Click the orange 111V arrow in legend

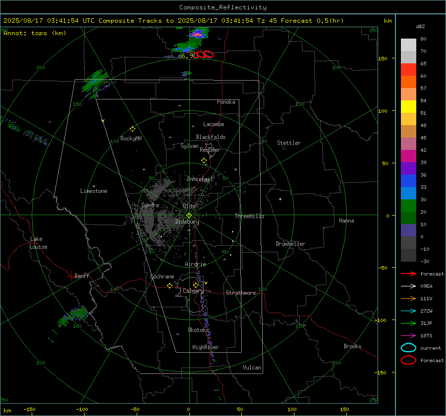pos(408,298)
